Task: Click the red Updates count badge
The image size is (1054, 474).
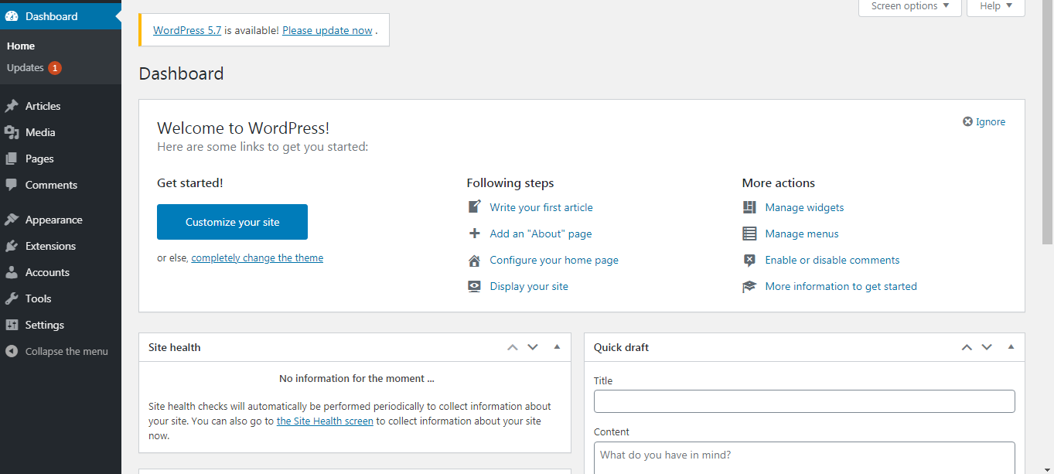Action: click(x=55, y=68)
